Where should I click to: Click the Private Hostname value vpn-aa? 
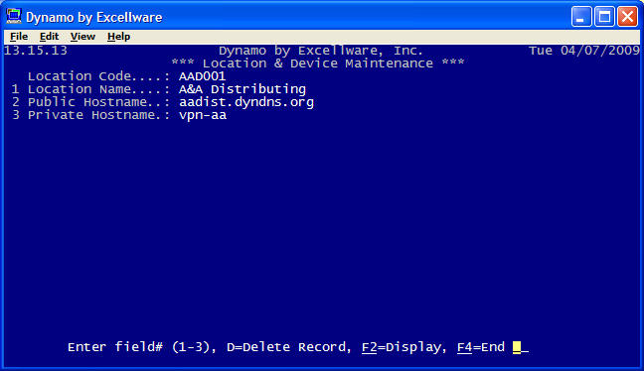pos(203,115)
